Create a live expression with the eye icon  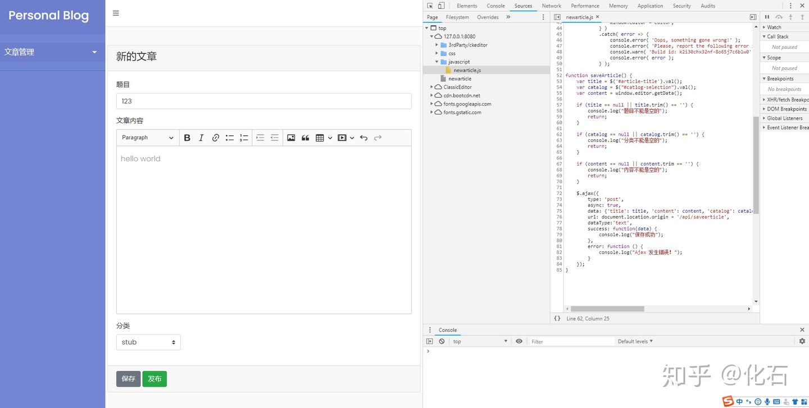click(519, 341)
